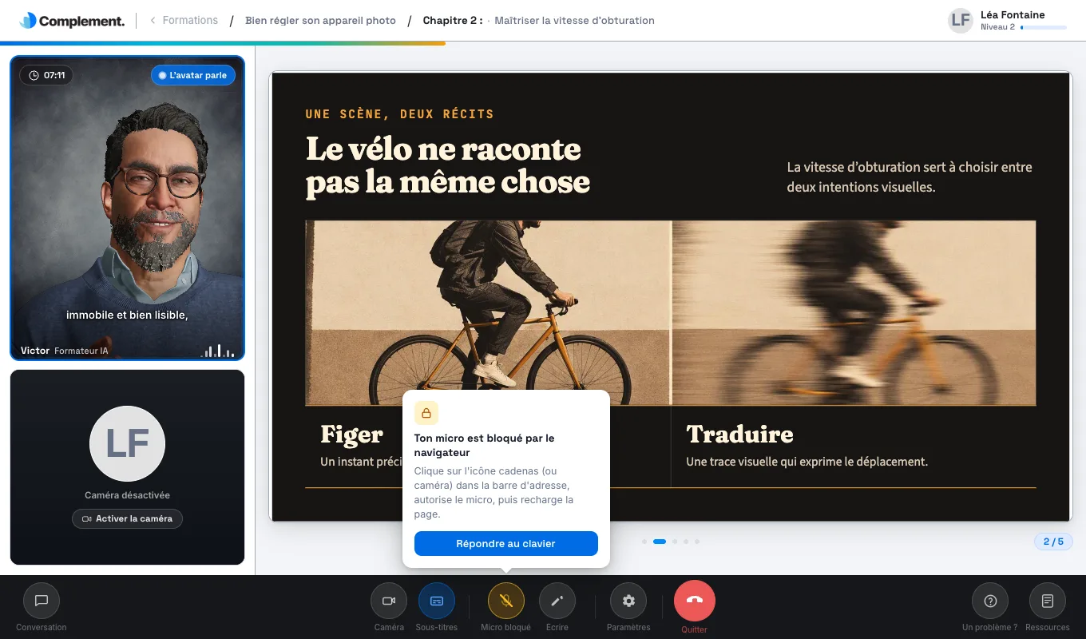The image size is (1086, 639).
Task: Click the audio level bars beside Victor
Action: [x=217, y=351]
